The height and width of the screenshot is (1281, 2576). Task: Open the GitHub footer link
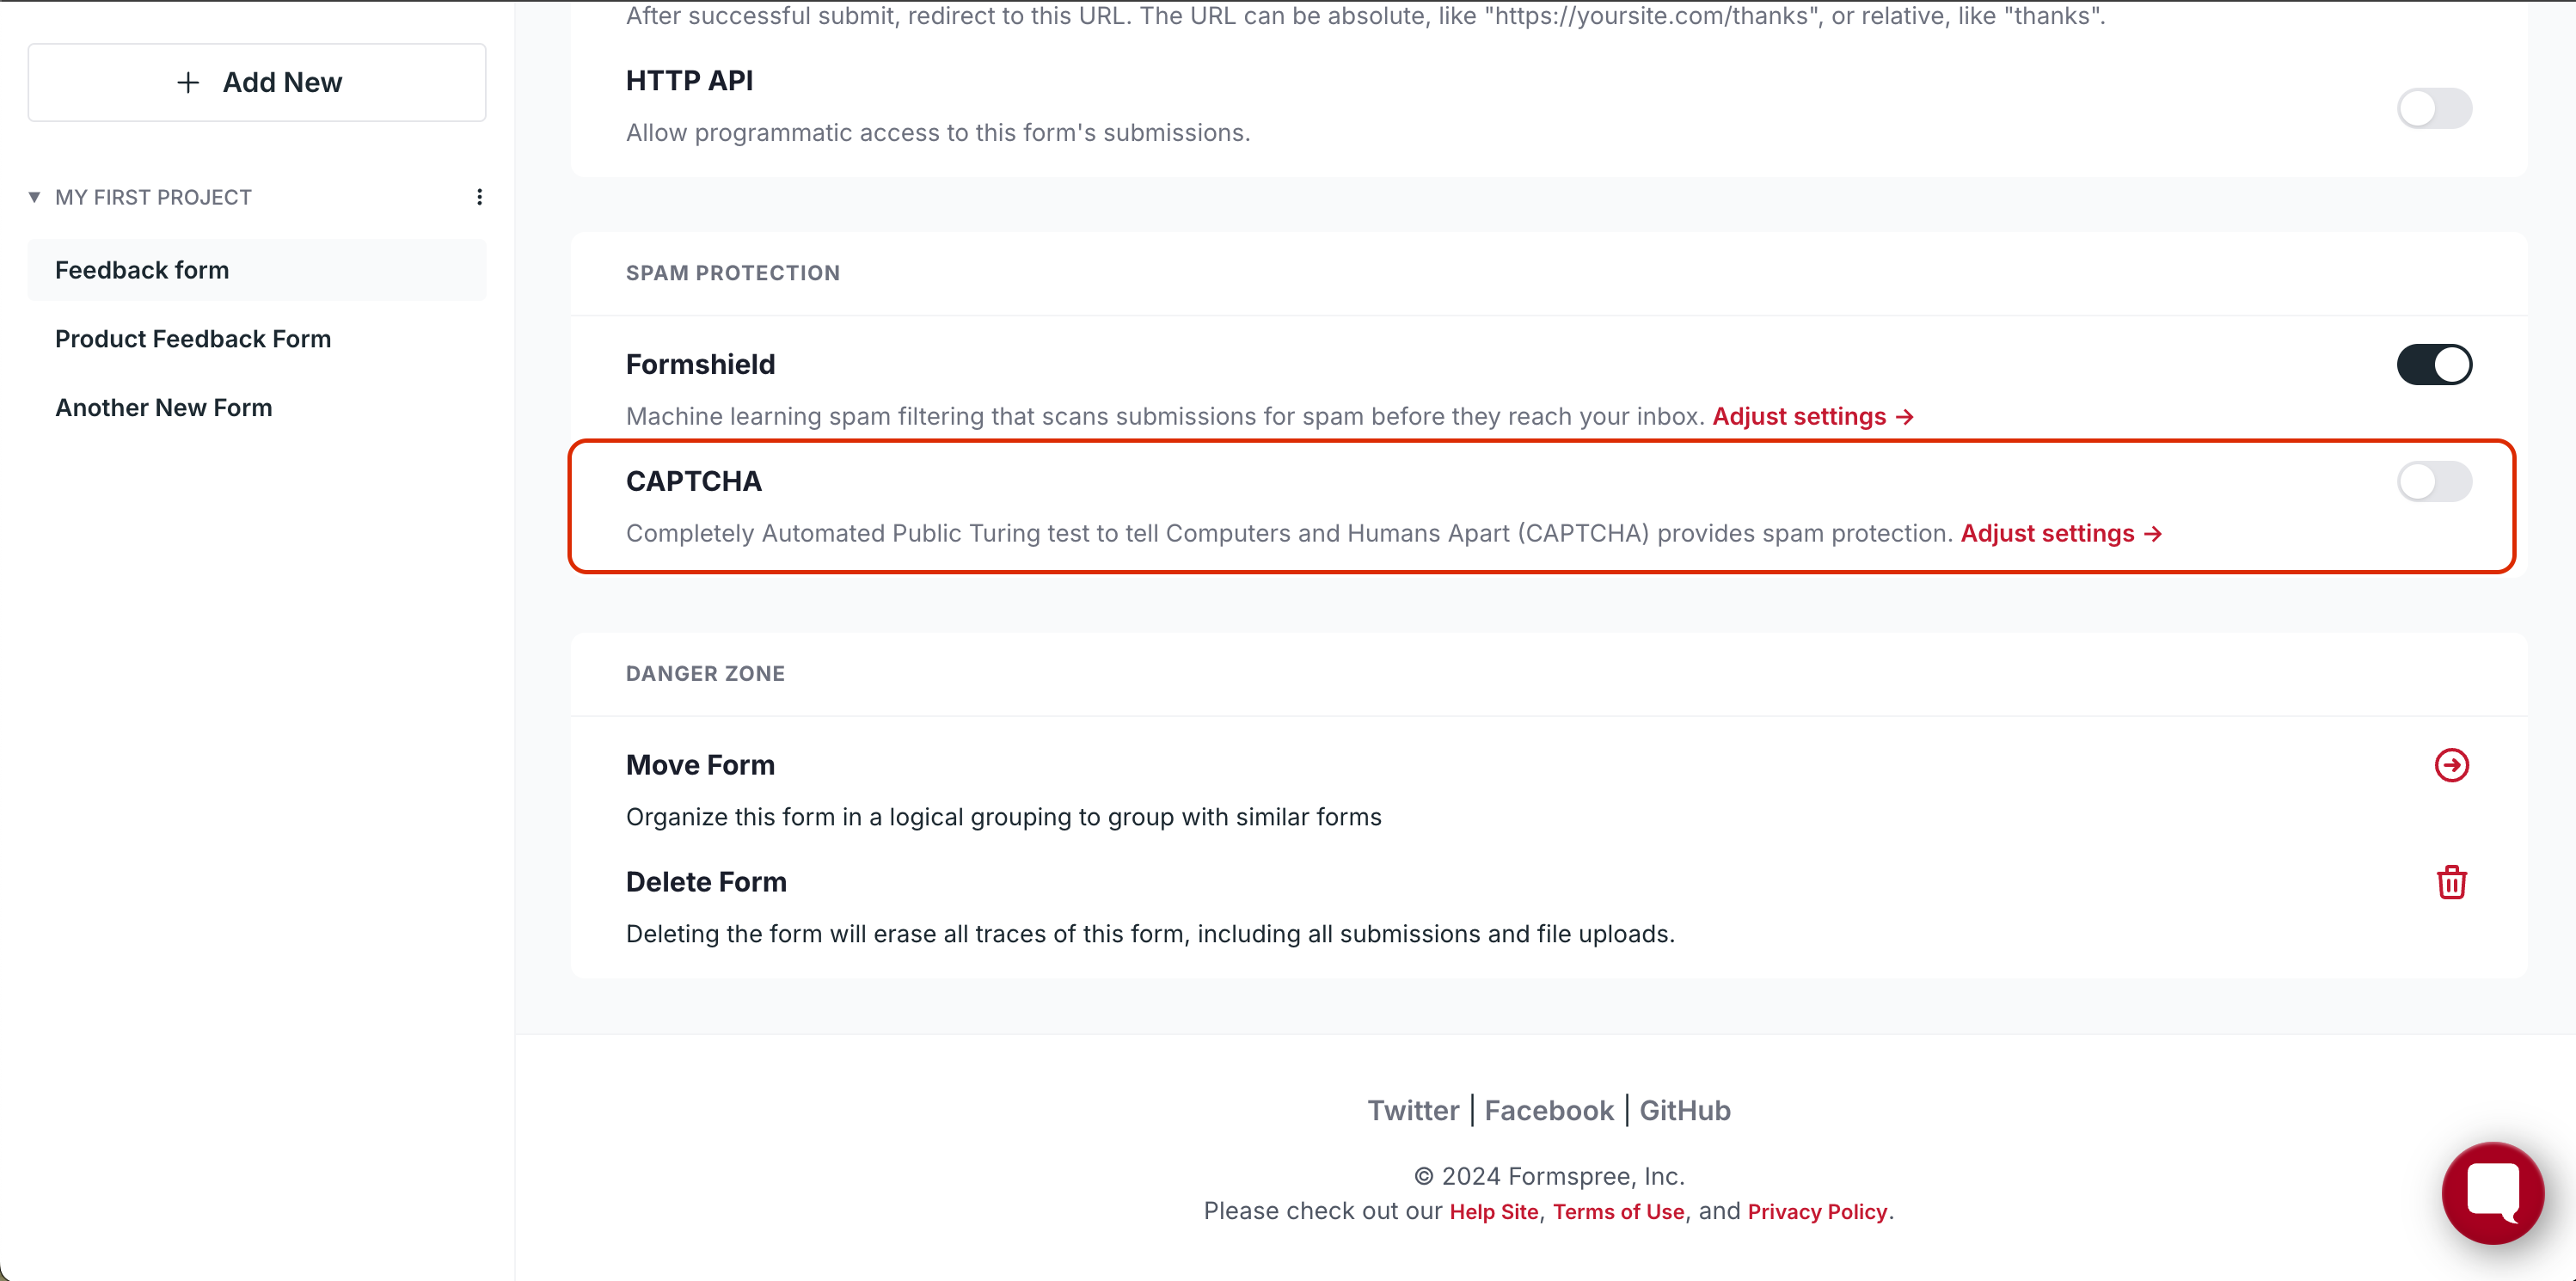[x=1684, y=1110]
